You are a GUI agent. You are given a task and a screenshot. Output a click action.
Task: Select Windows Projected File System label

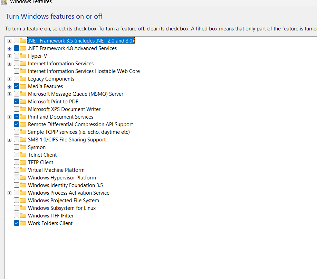[64, 201]
